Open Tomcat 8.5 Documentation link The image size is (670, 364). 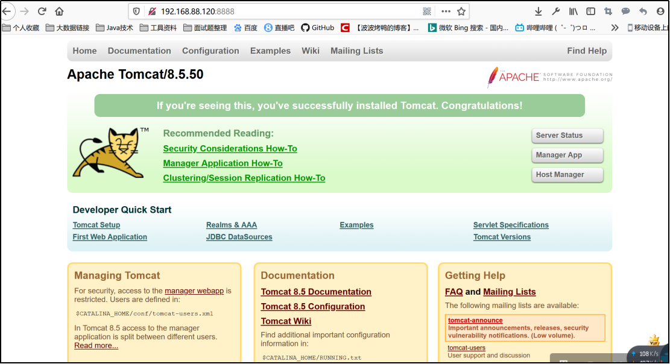(316, 292)
